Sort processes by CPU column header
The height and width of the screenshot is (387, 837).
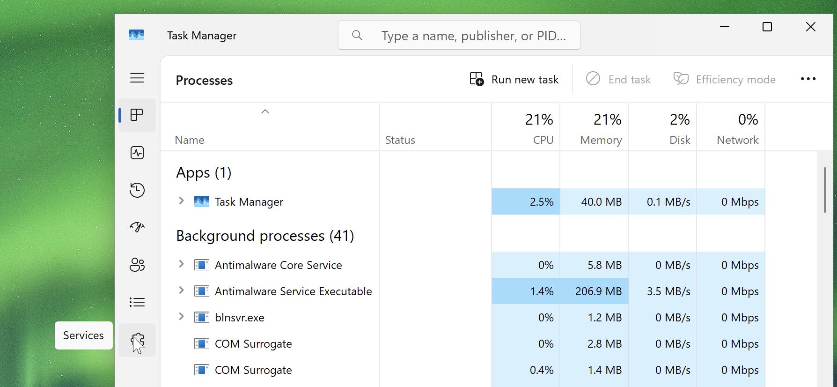coord(526,127)
